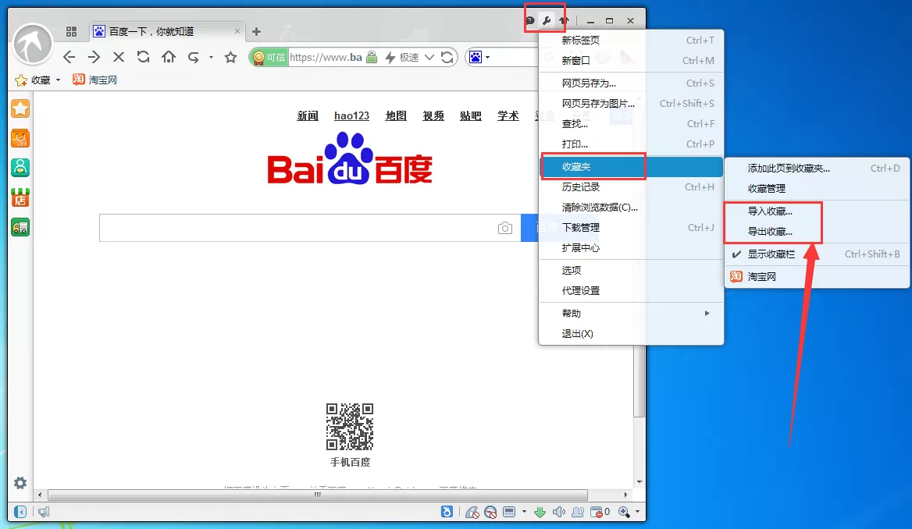Open the 地图 link
Viewport: 912px width, 529px height.
click(x=396, y=115)
